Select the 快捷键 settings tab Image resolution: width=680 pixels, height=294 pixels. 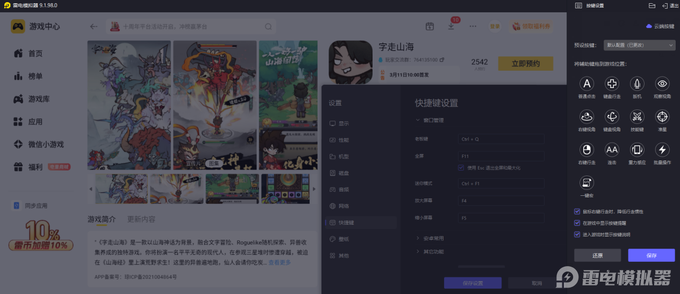(361, 223)
